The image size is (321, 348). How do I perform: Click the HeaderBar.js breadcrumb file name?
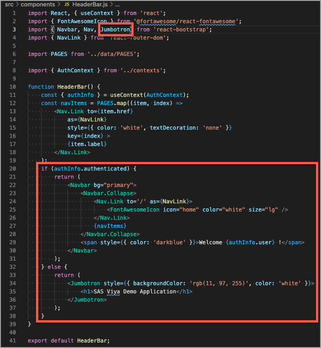[90, 4]
